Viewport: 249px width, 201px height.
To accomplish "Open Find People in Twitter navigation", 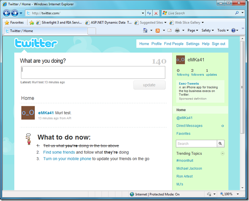I will click(x=174, y=44).
